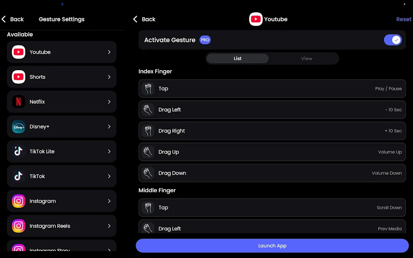Expand the Instagram entry chevron
The image size is (413, 258).
[109, 201]
